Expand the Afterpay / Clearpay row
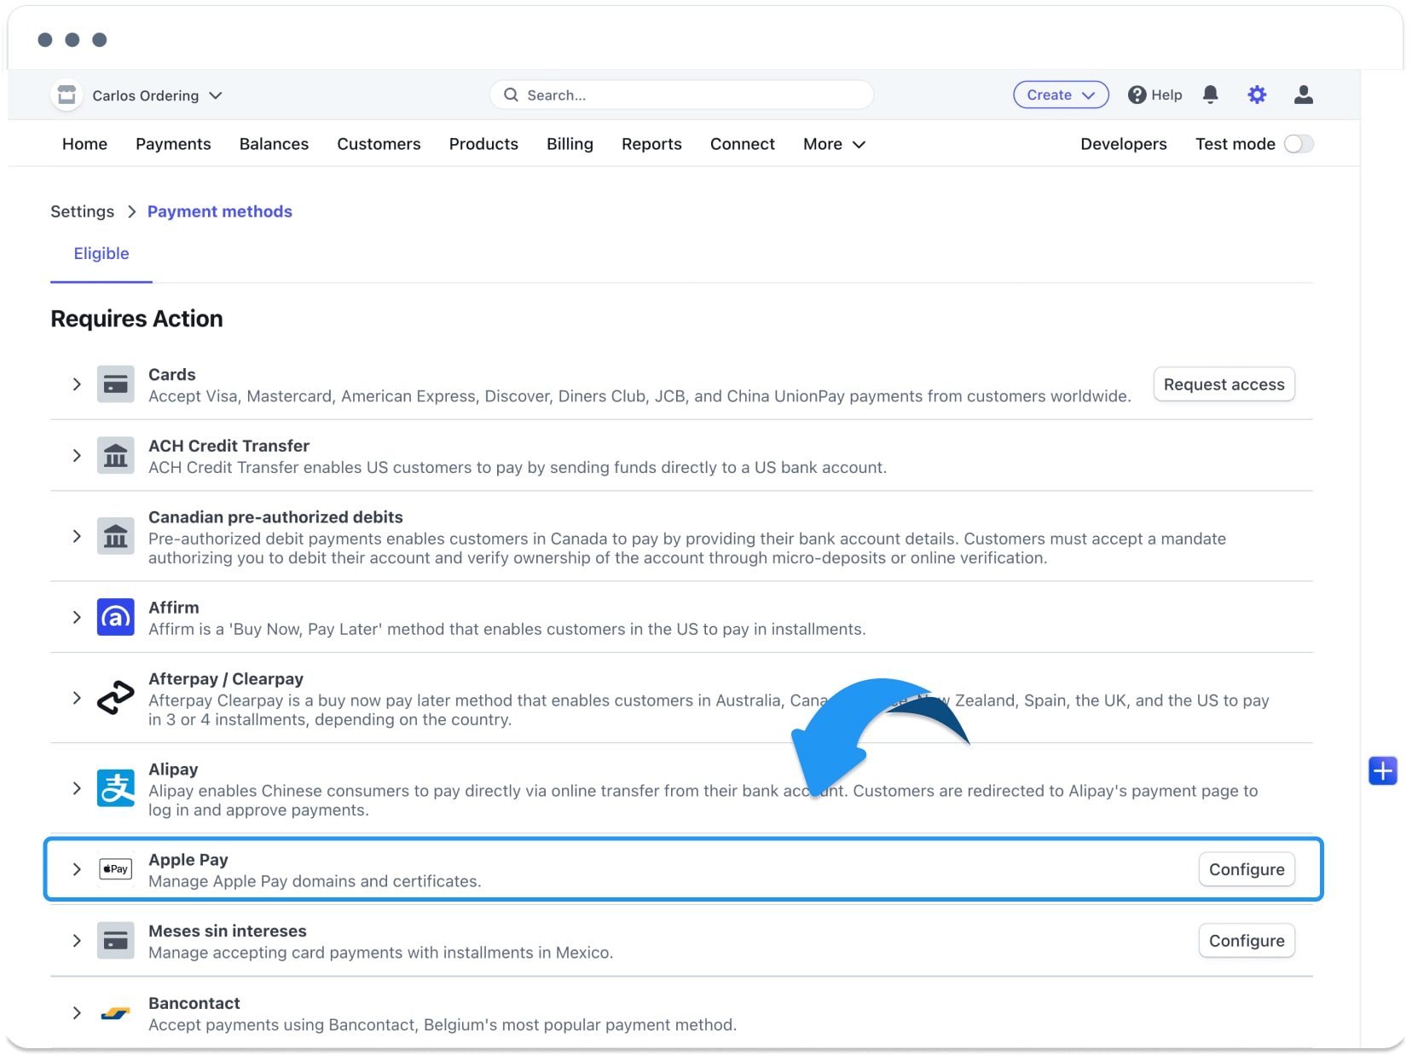Screen dimensions: 1412x1055 [x=77, y=698]
